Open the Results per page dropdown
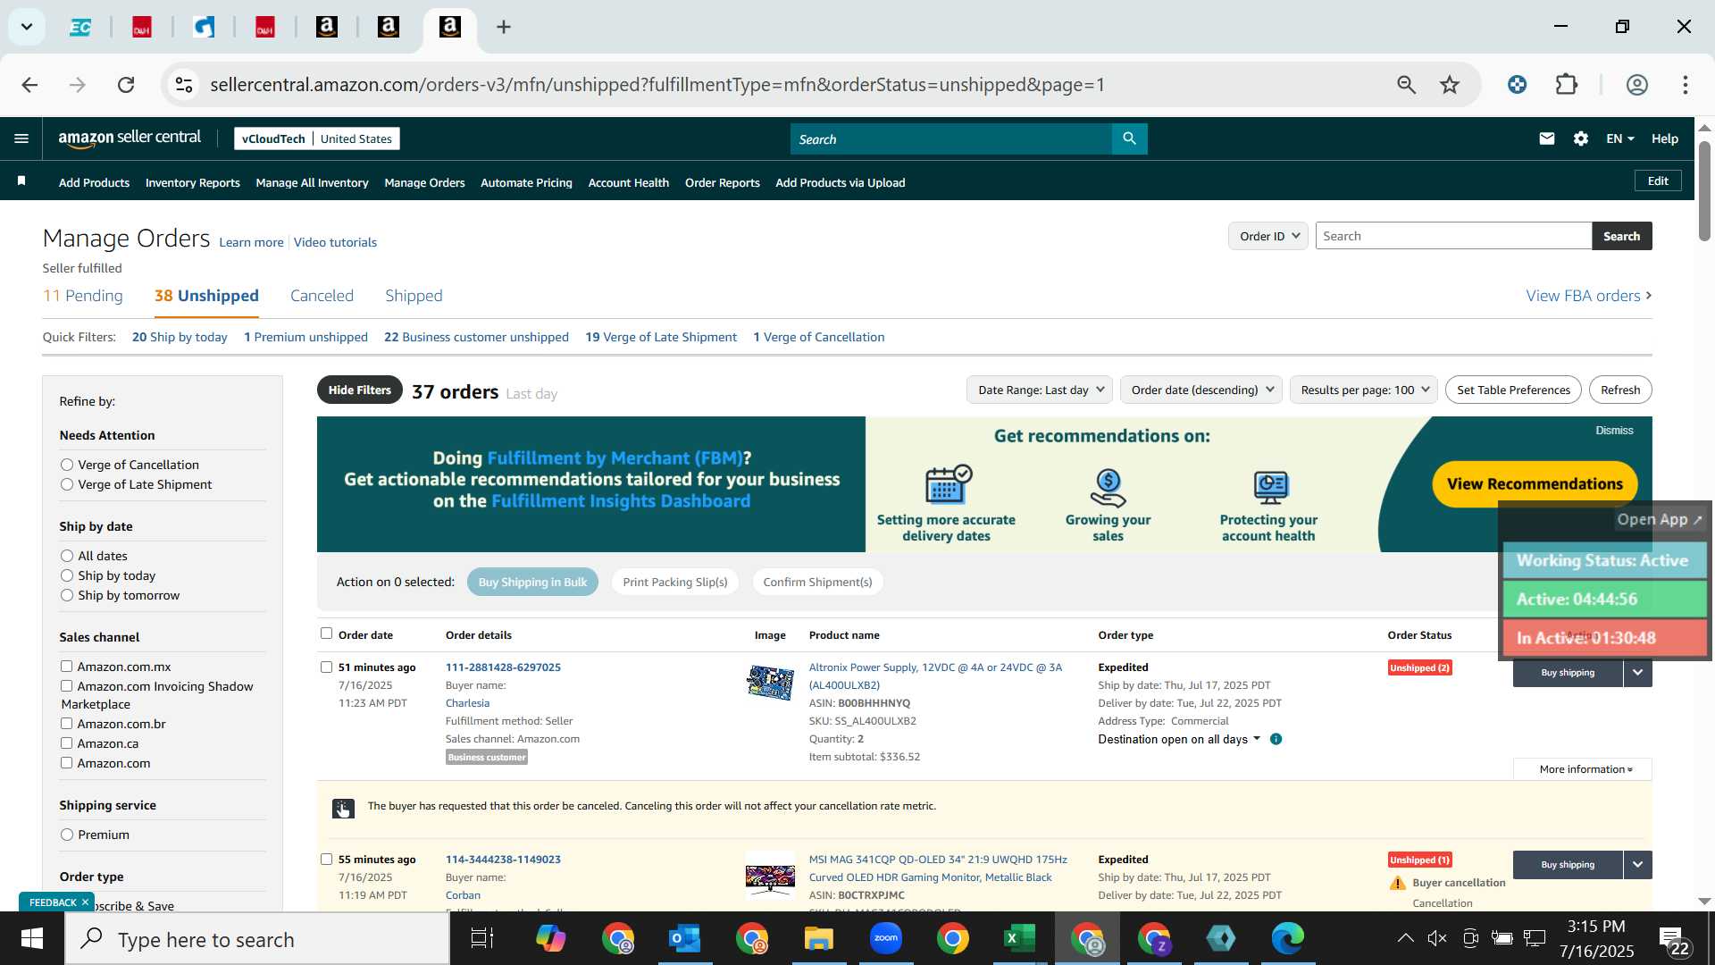 tap(1363, 390)
